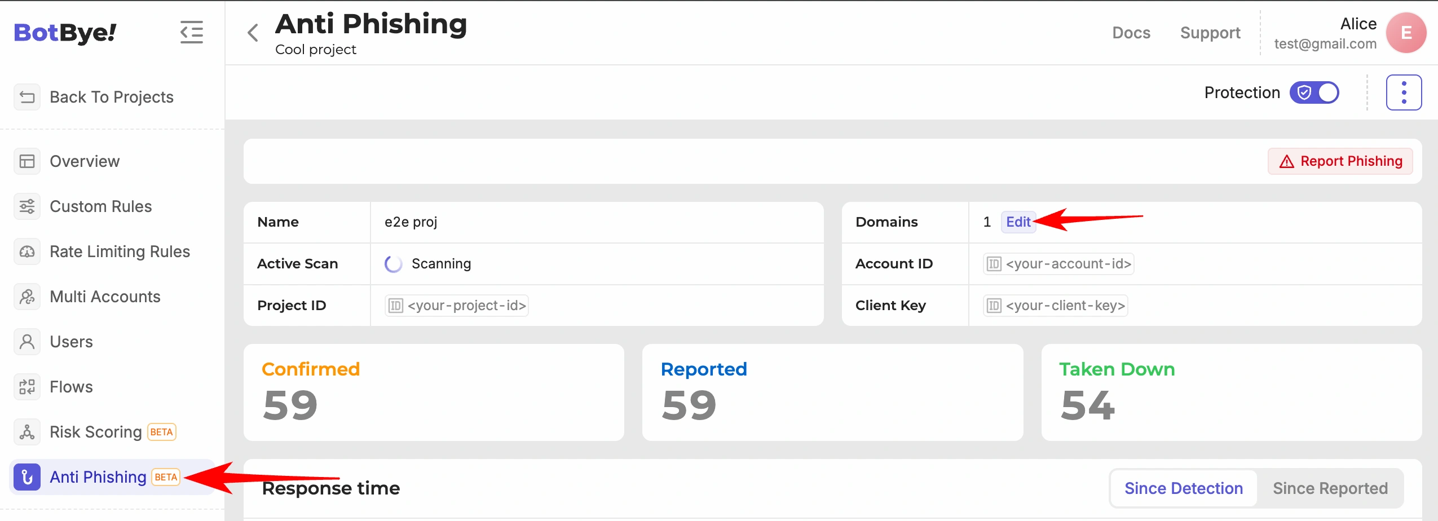Open the Support link
1438x521 pixels.
pos(1210,33)
